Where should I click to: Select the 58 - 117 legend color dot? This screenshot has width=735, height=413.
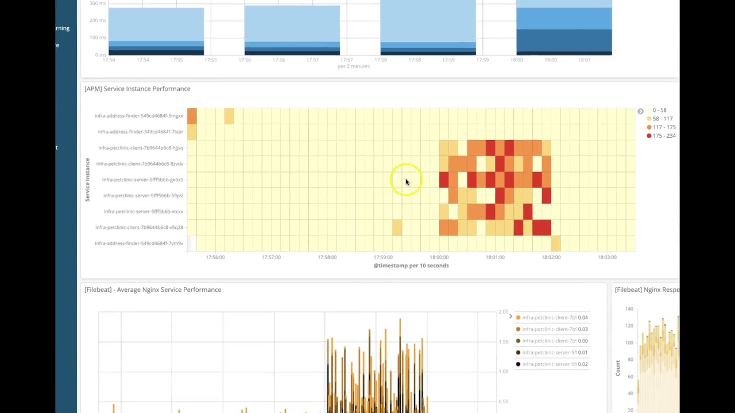[649, 119]
